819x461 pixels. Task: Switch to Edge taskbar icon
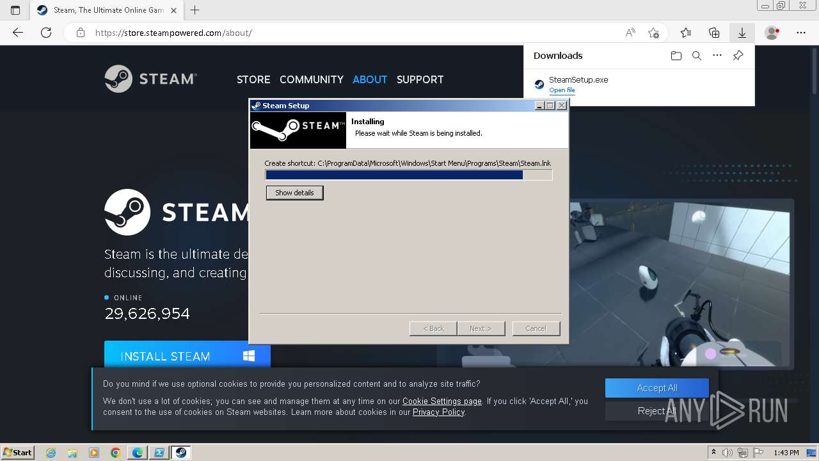tap(138, 453)
